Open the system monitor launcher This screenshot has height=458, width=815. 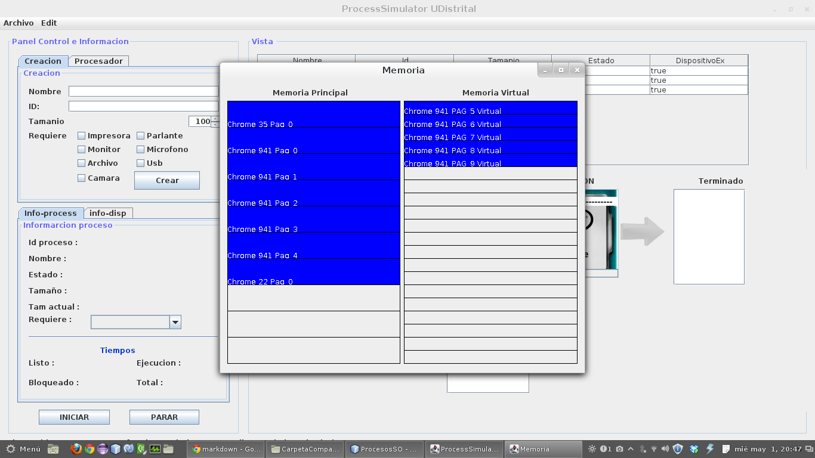155,449
